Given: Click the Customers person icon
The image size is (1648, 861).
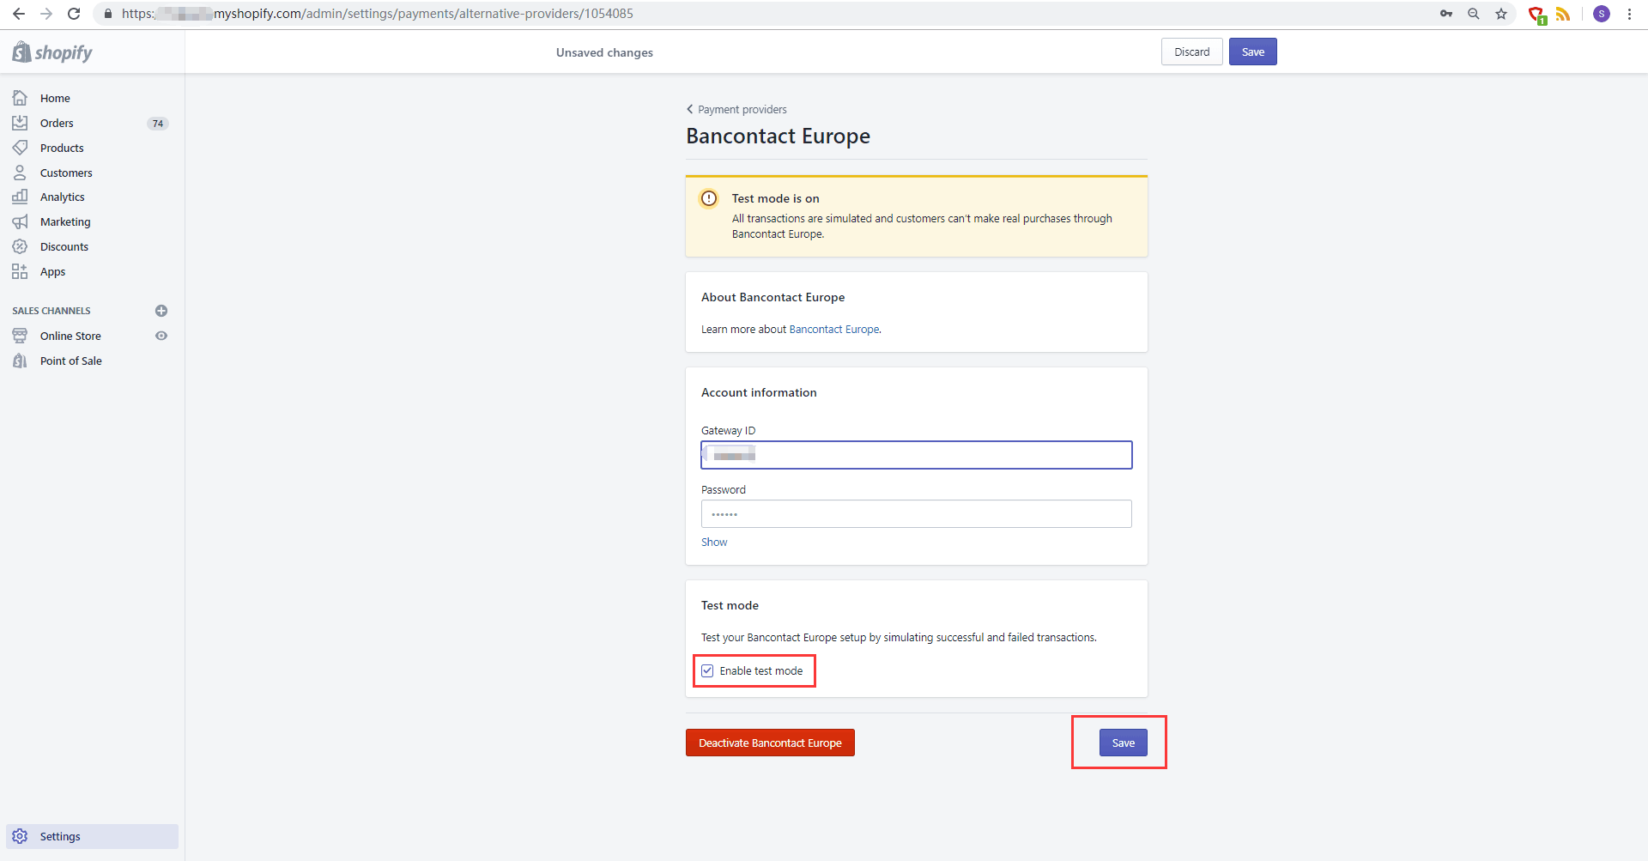Looking at the screenshot, I should tap(20, 173).
